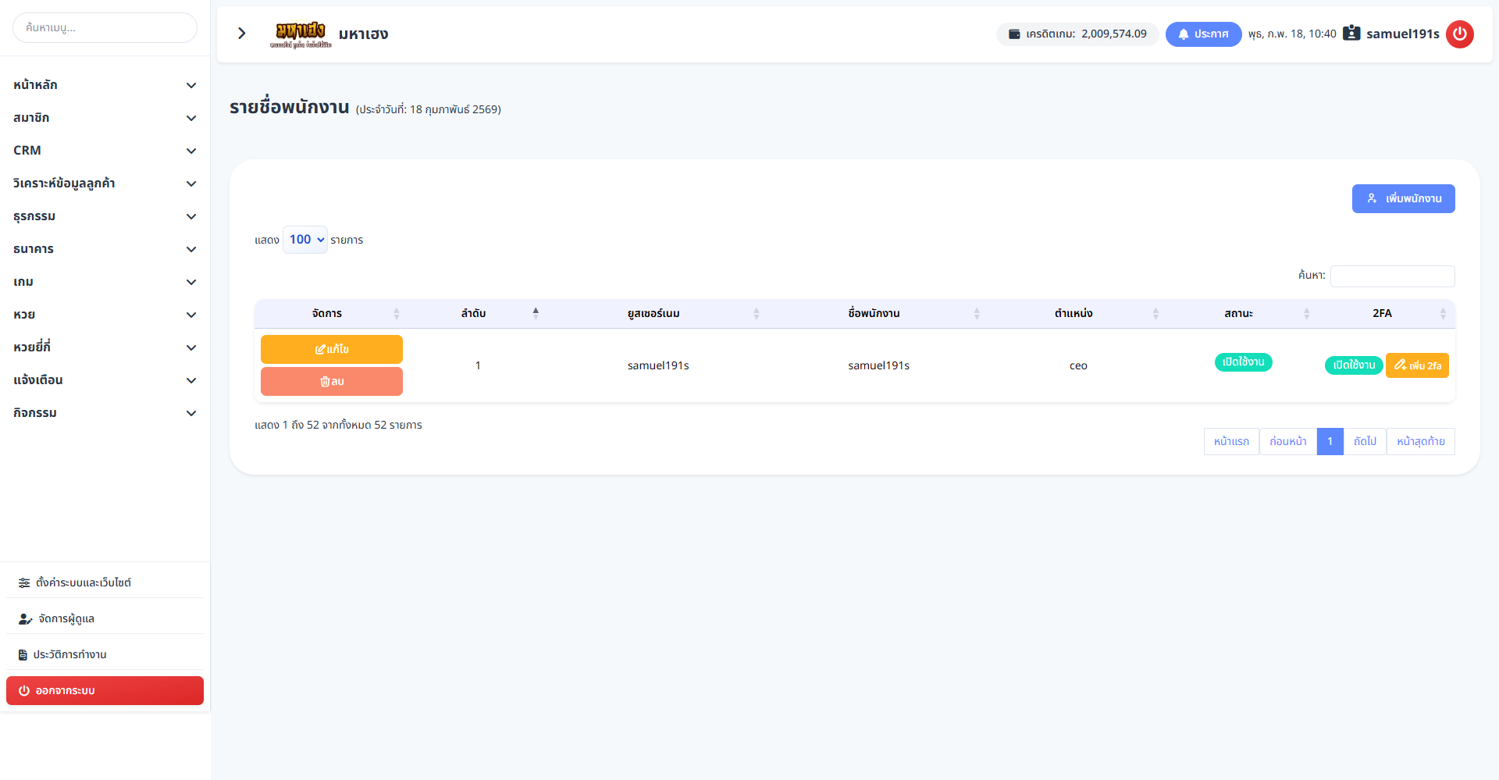Expand the ธนาคาร sidebar menu

pyautogui.click(x=105, y=249)
